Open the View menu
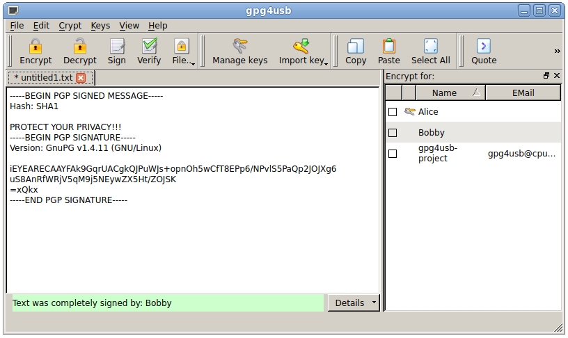 [129, 26]
